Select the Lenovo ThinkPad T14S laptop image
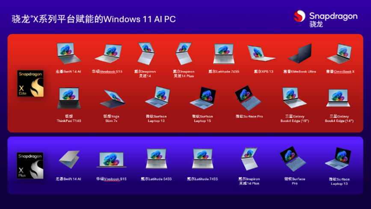This screenshot has width=371, height=209. click(x=69, y=98)
